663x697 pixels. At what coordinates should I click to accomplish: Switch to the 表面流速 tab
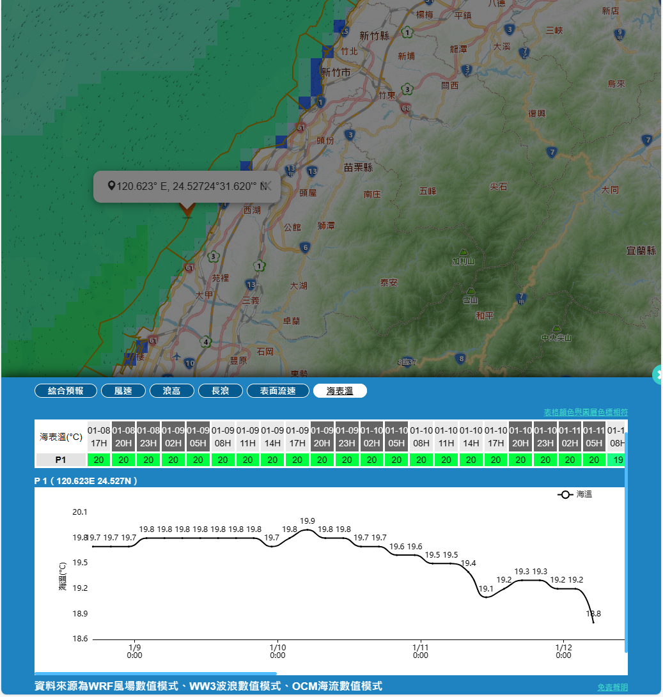[277, 391]
